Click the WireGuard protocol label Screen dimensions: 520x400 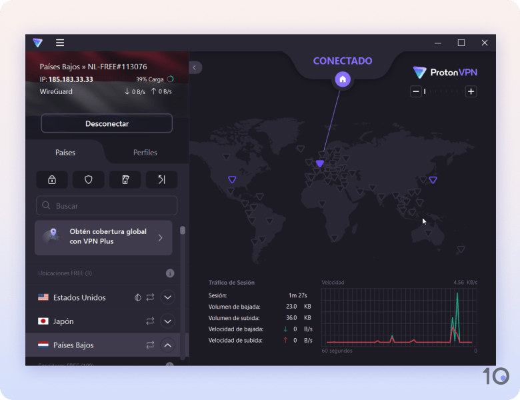(x=56, y=91)
